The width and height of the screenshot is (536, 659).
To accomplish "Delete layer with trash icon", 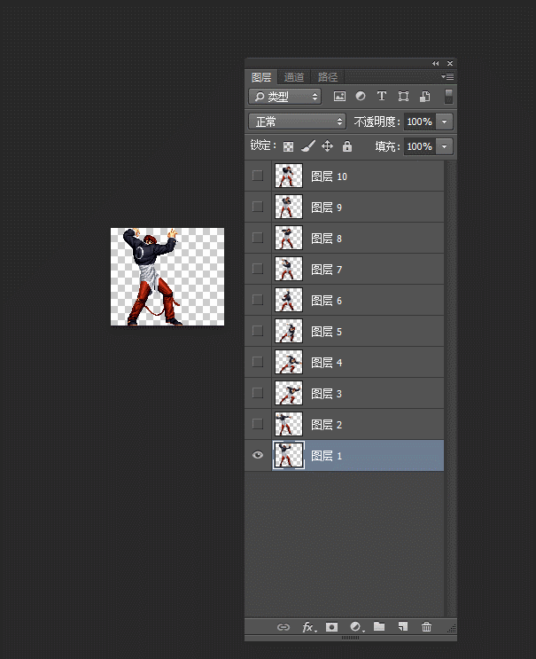I will click(426, 627).
